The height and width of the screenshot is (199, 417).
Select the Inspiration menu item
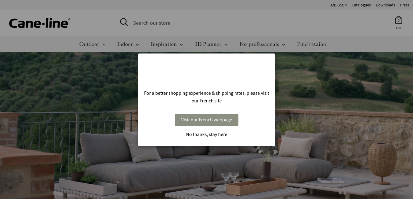click(164, 44)
